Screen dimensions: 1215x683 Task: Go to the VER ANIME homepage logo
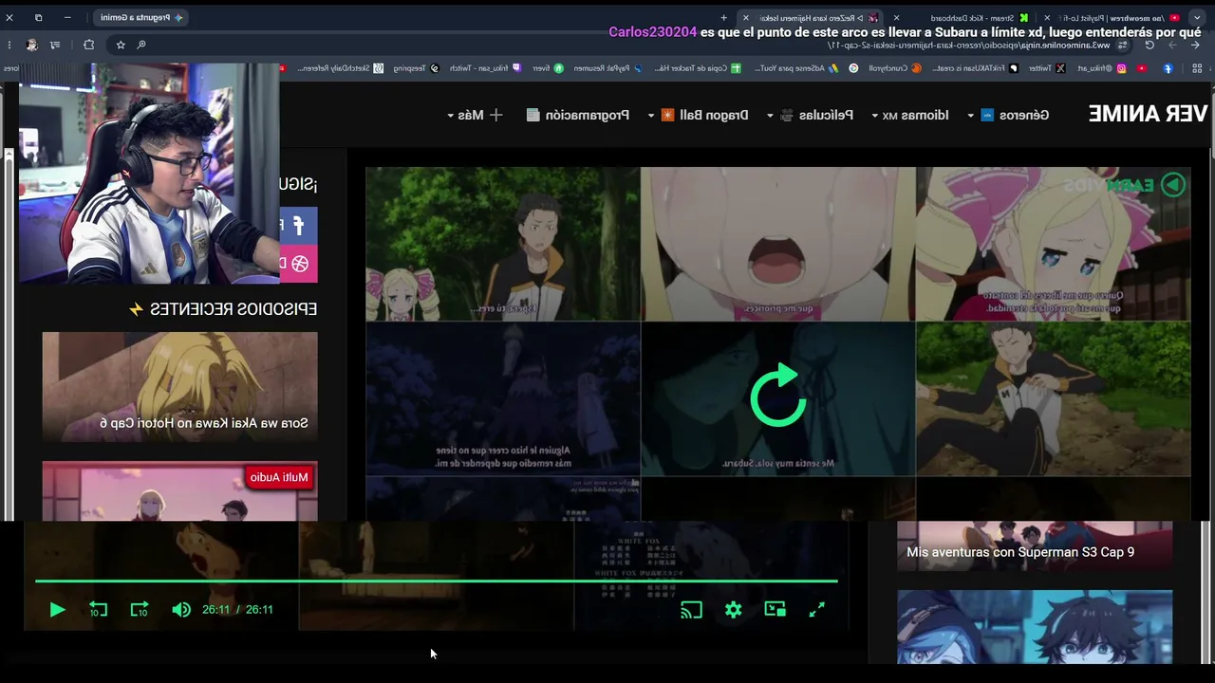[1148, 114]
